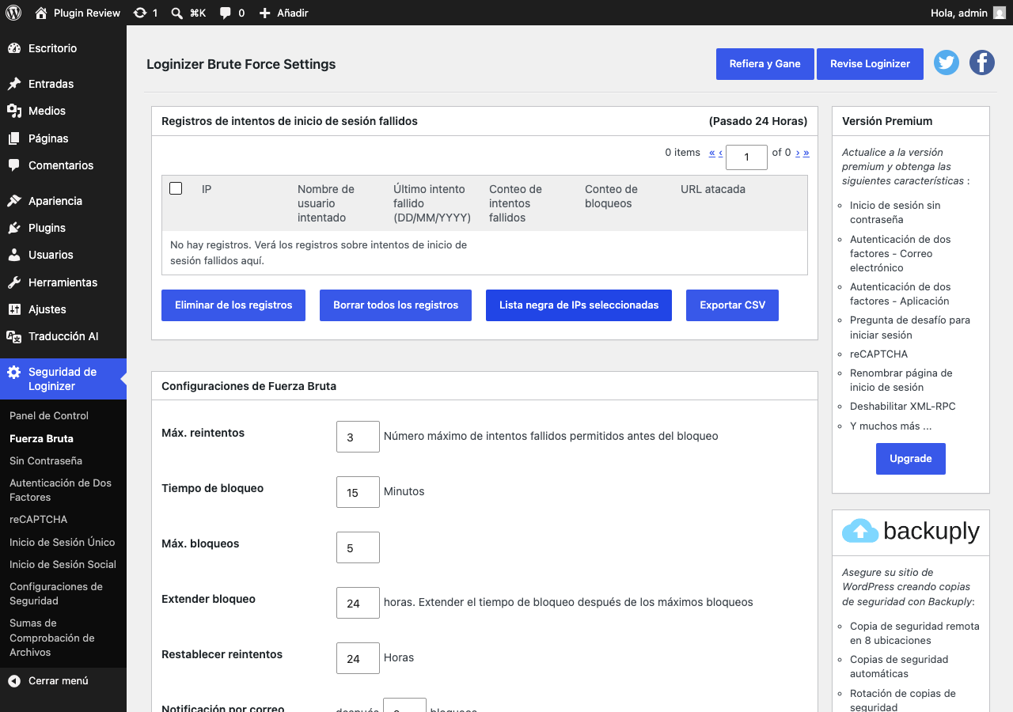Open Plugin Review site home icon
The image size is (1013, 712).
pyautogui.click(x=41, y=13)
